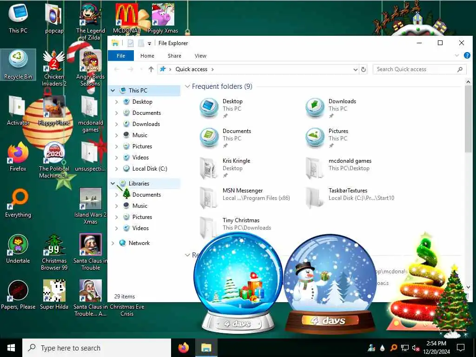Screen dimensions: 476x357
Task: Expand the Desktop node in navigation pane
Action: point(117,102)
